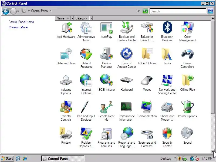Open Game Controllers
Image resolution: width=216 pixels, height=162 pixels.
(187, 58)
